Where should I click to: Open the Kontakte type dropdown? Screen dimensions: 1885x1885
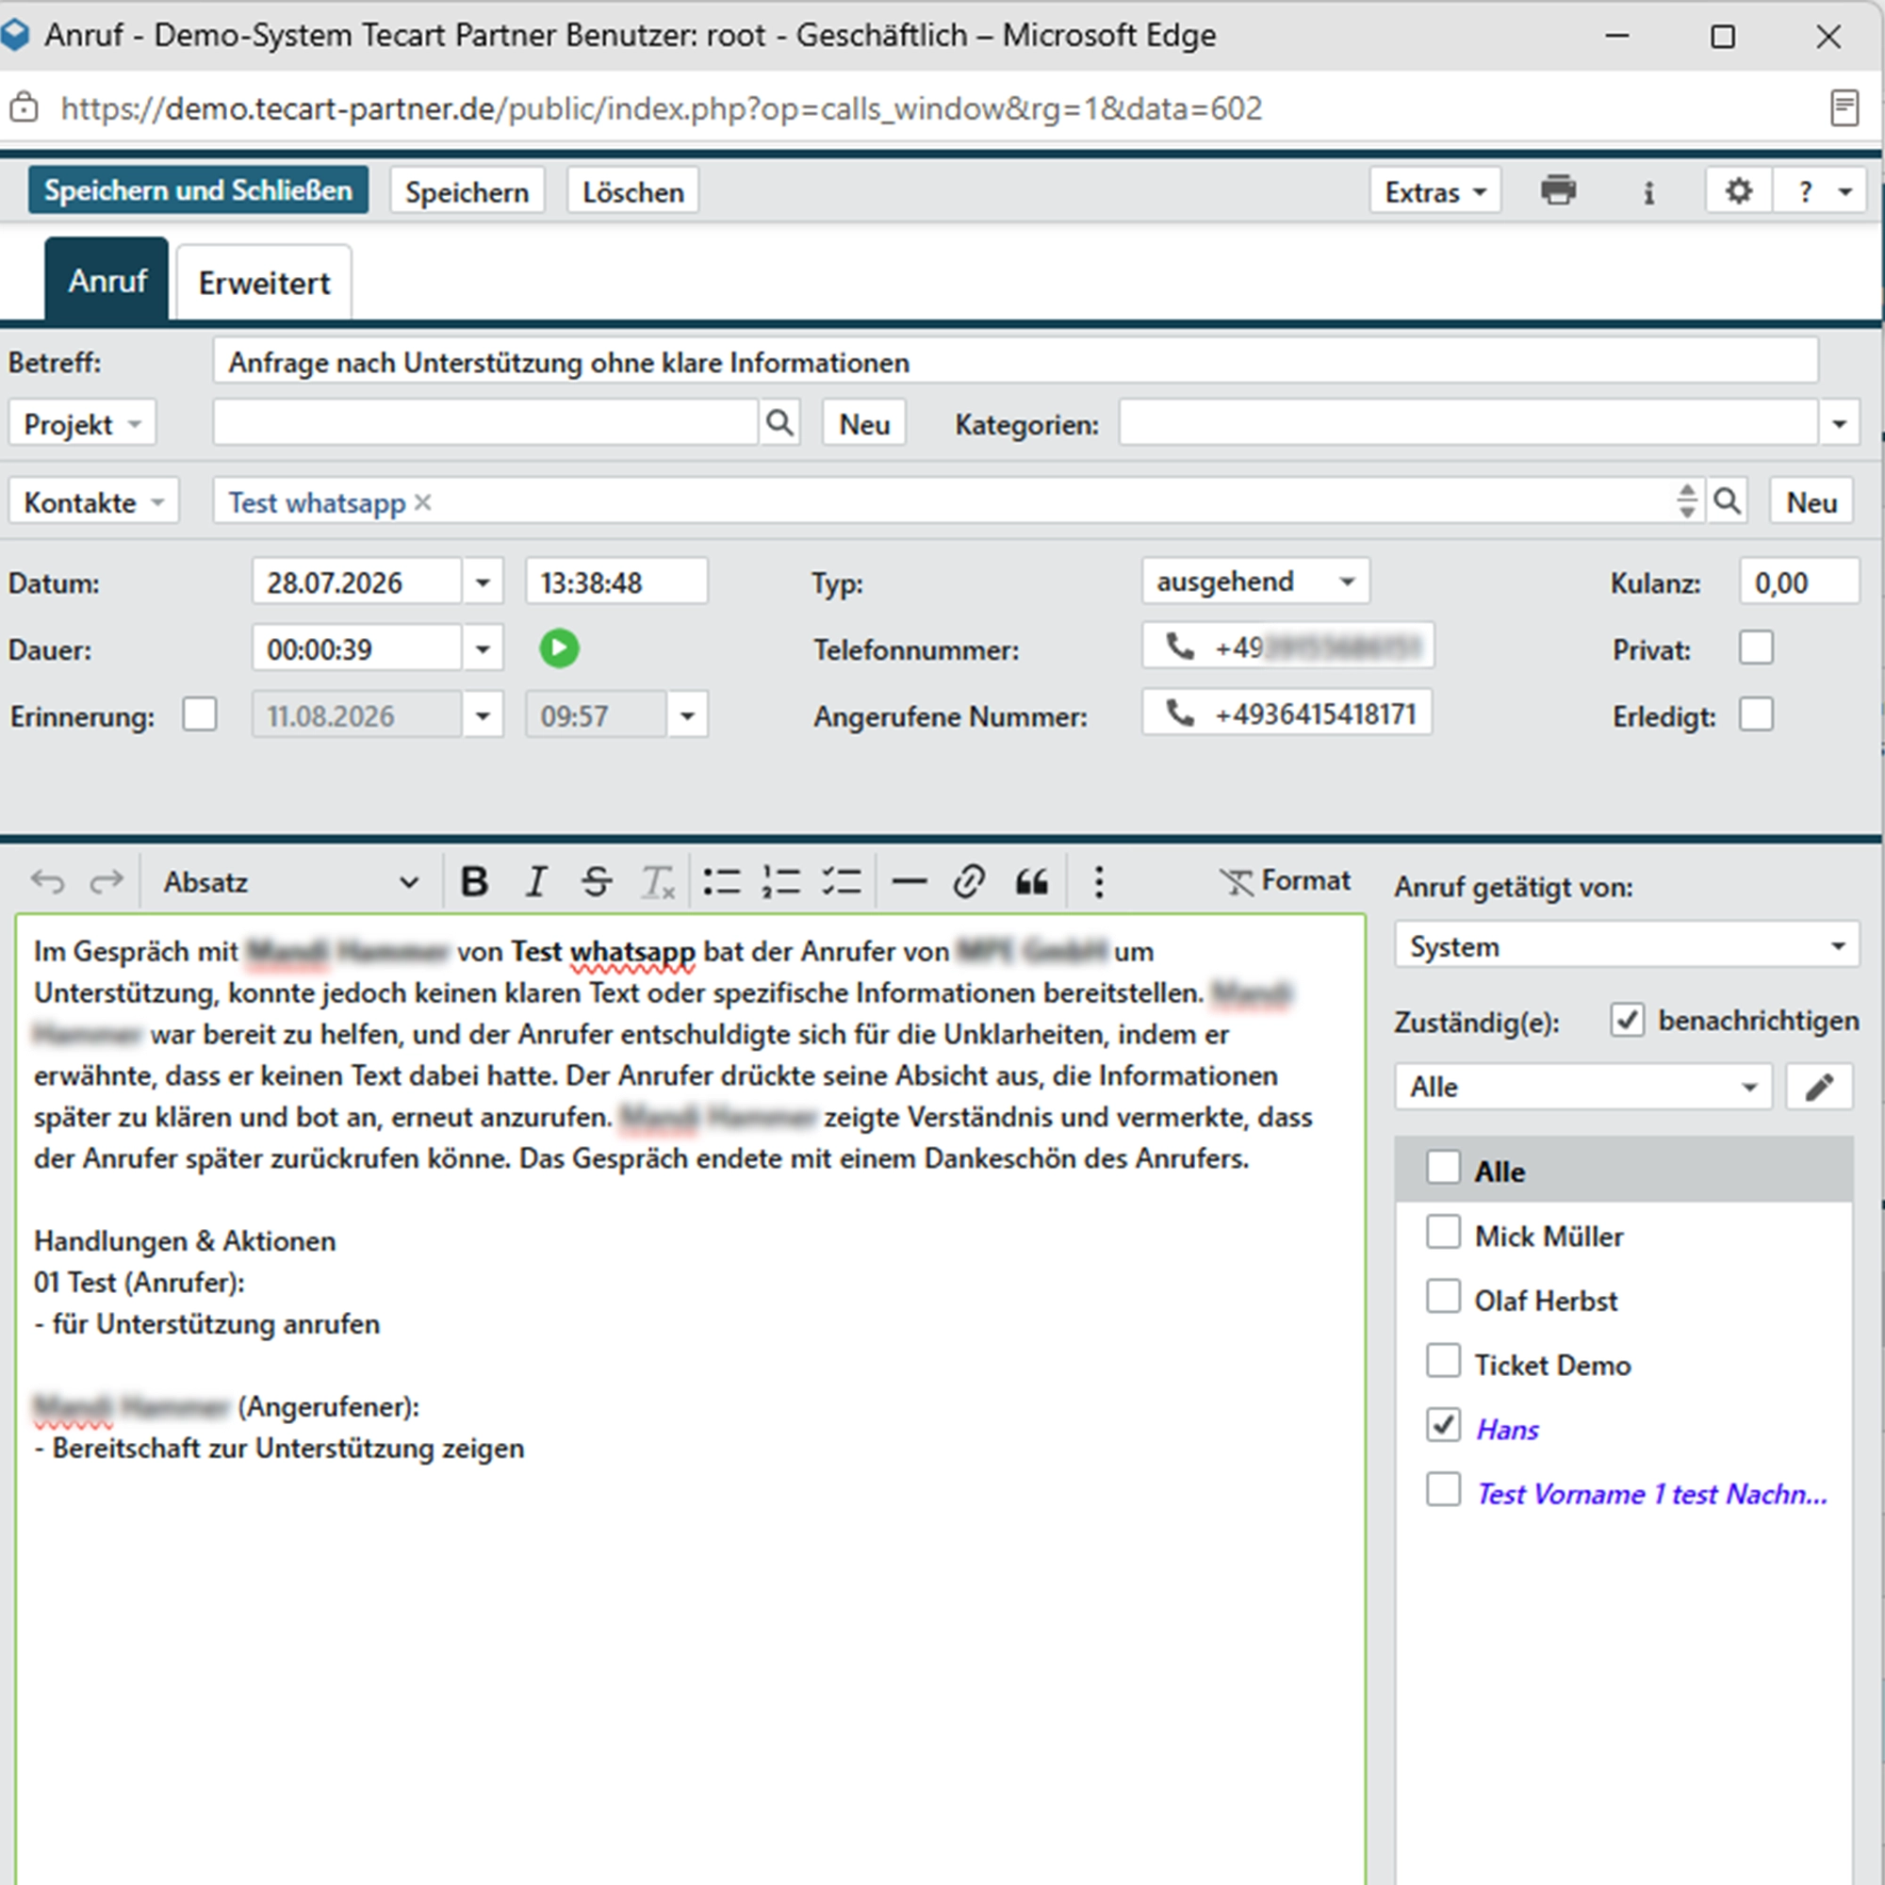tap(93, 501)
